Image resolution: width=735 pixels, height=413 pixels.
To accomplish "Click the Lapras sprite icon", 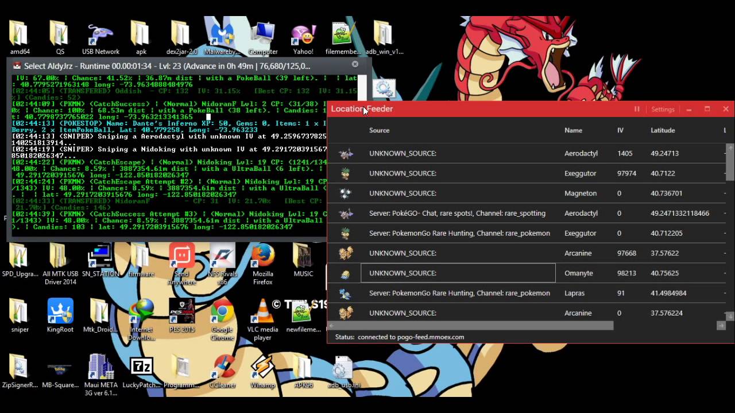I will (346, 293).
